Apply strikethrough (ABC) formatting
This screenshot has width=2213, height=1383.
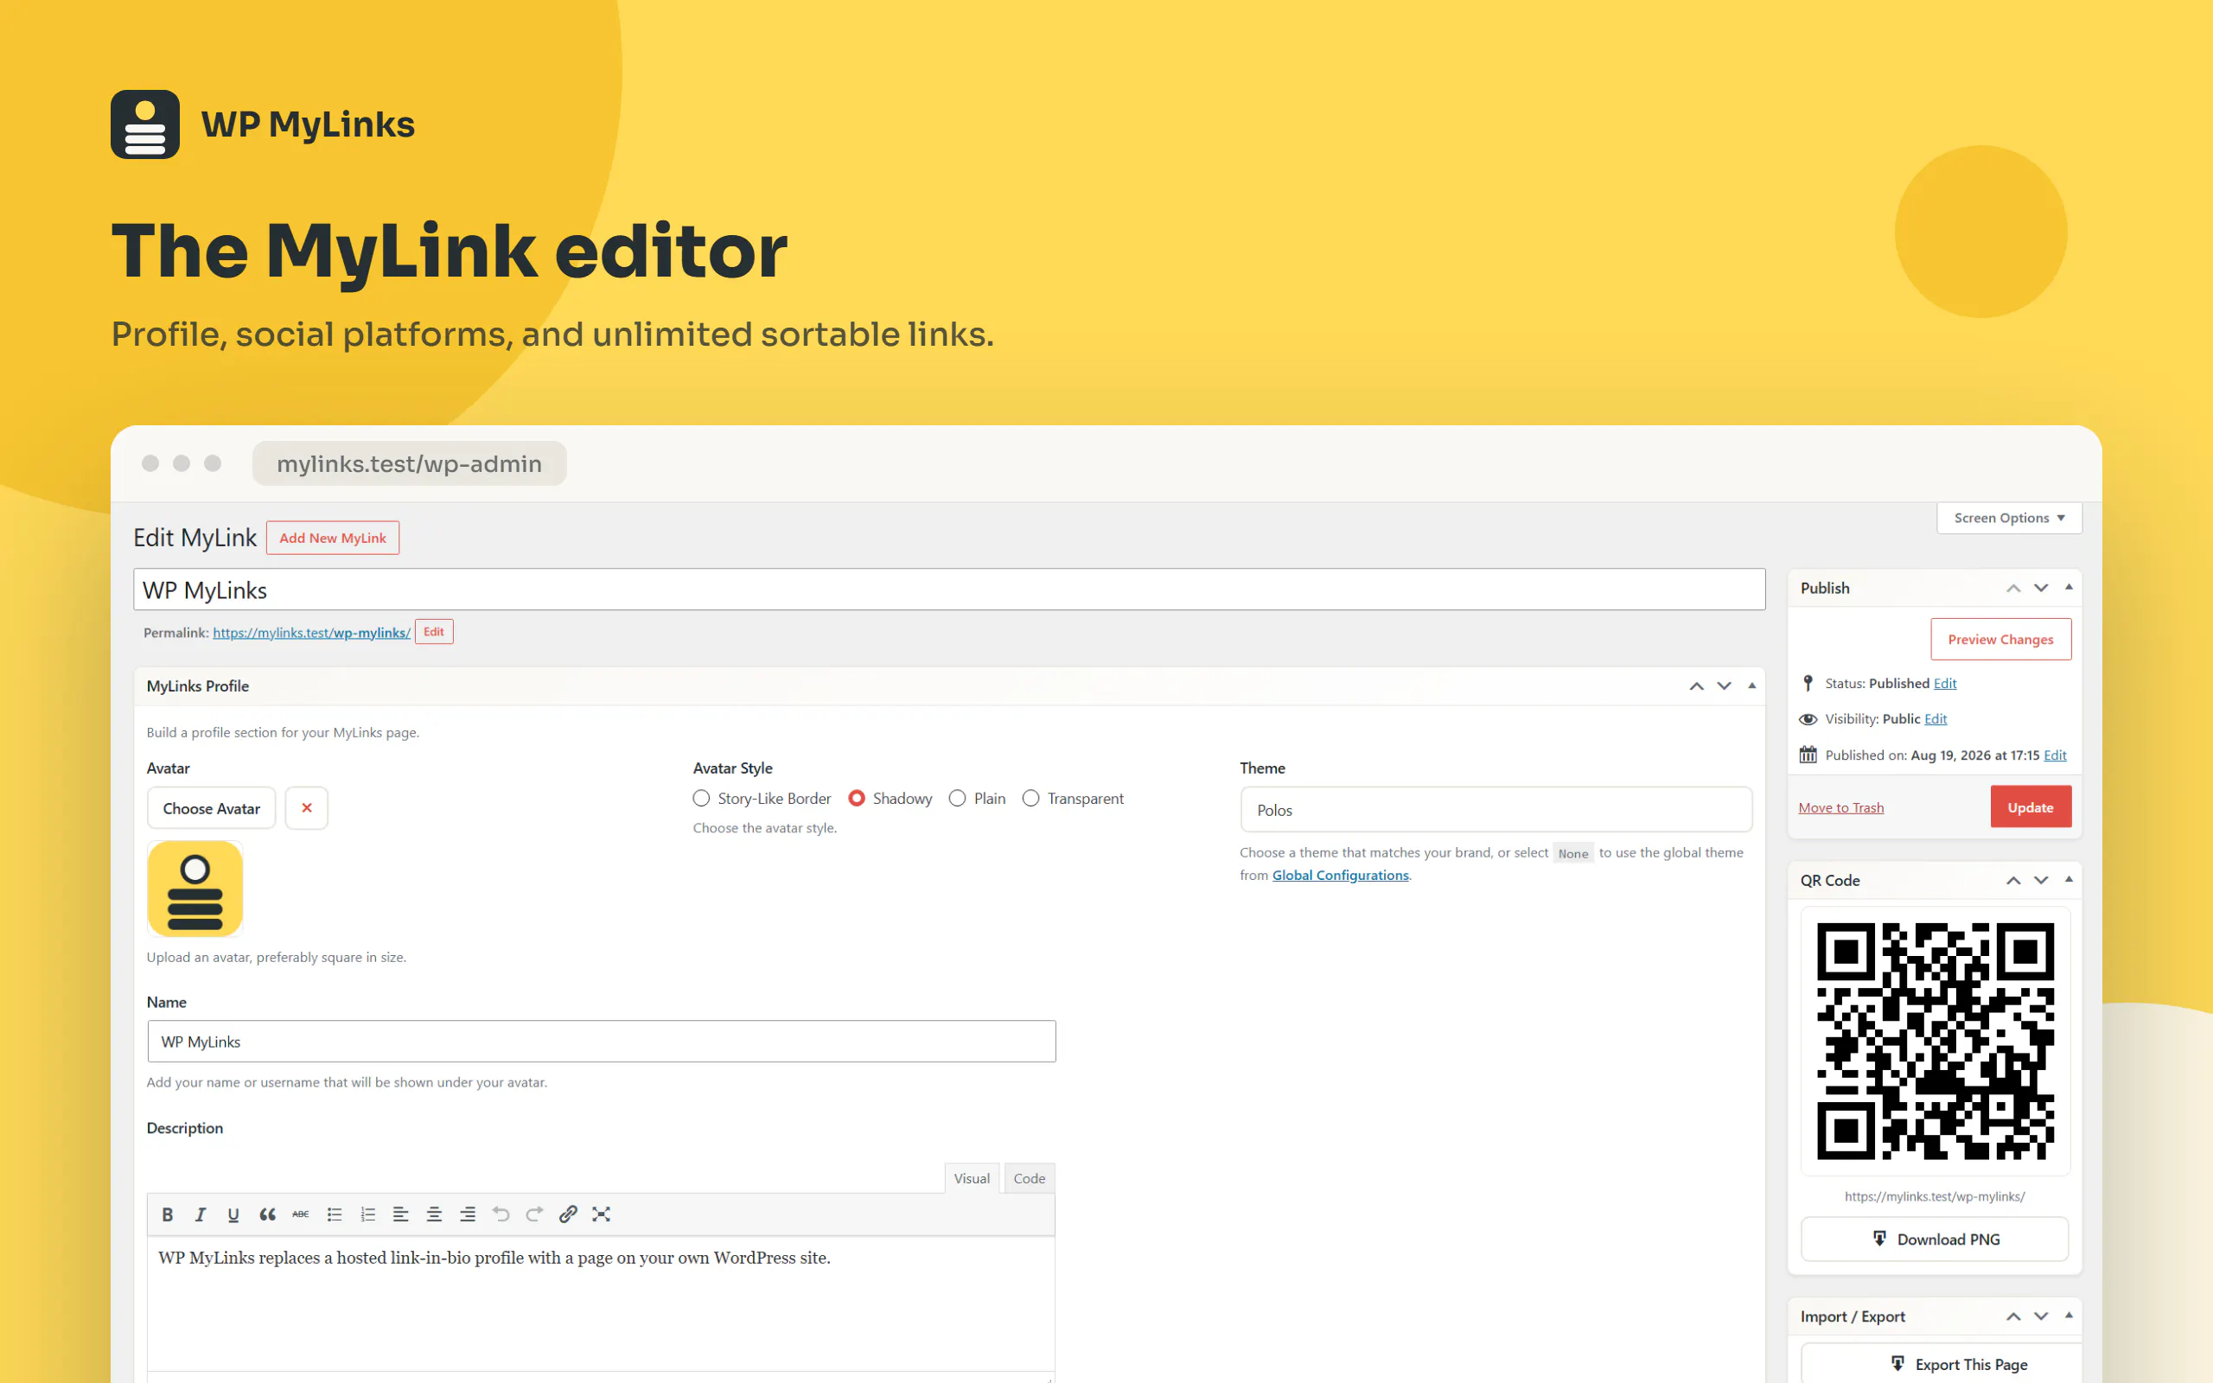(300, 1214)
